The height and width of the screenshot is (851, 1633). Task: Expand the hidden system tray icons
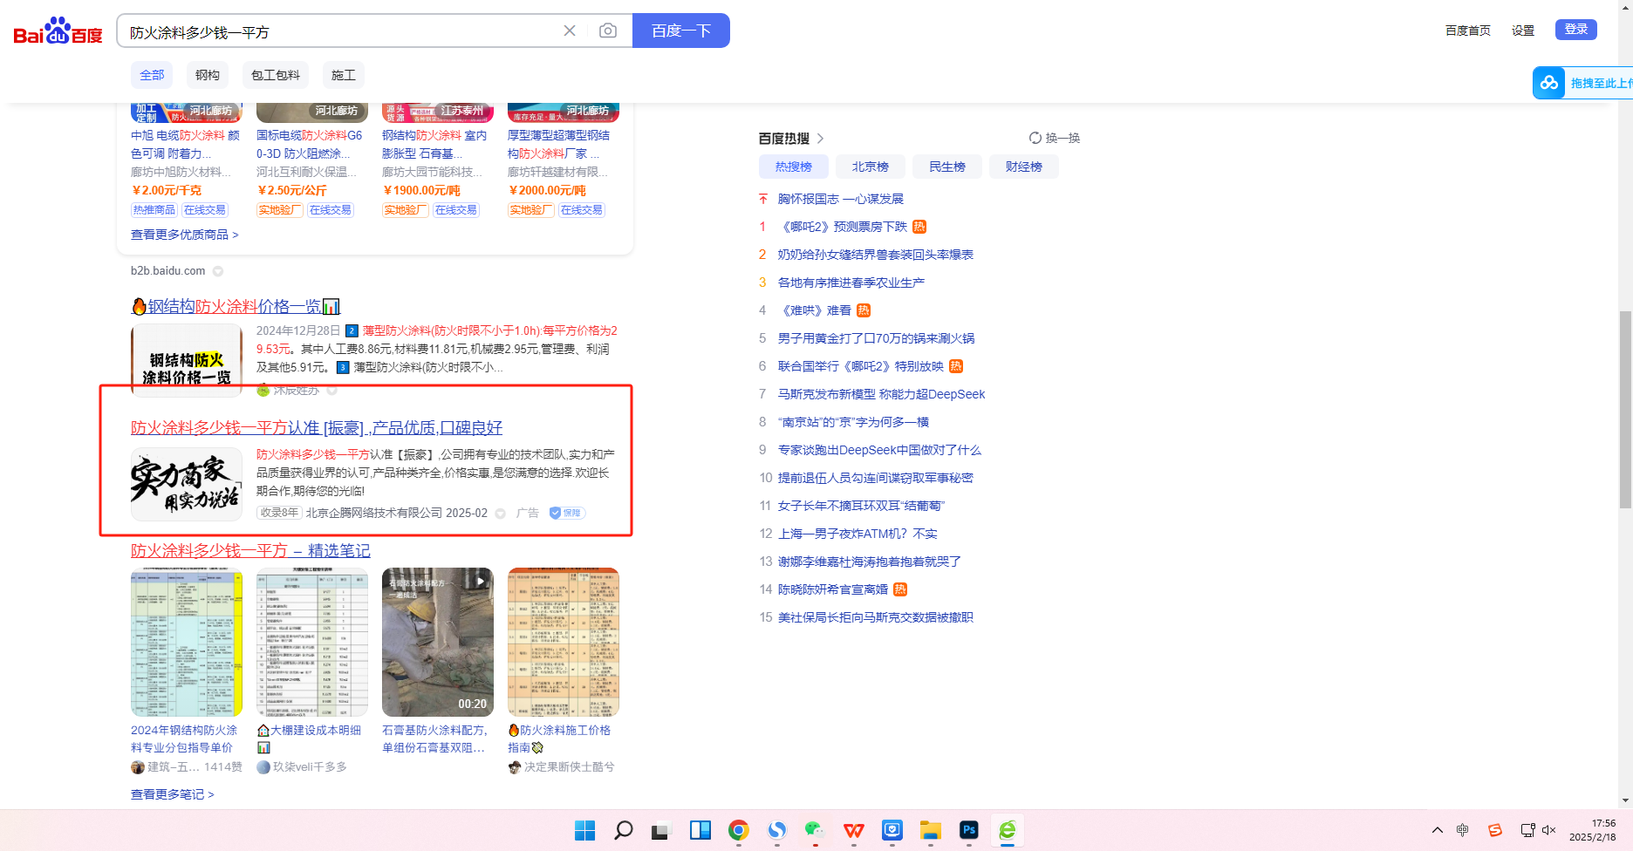click(x=1438, y=830)
